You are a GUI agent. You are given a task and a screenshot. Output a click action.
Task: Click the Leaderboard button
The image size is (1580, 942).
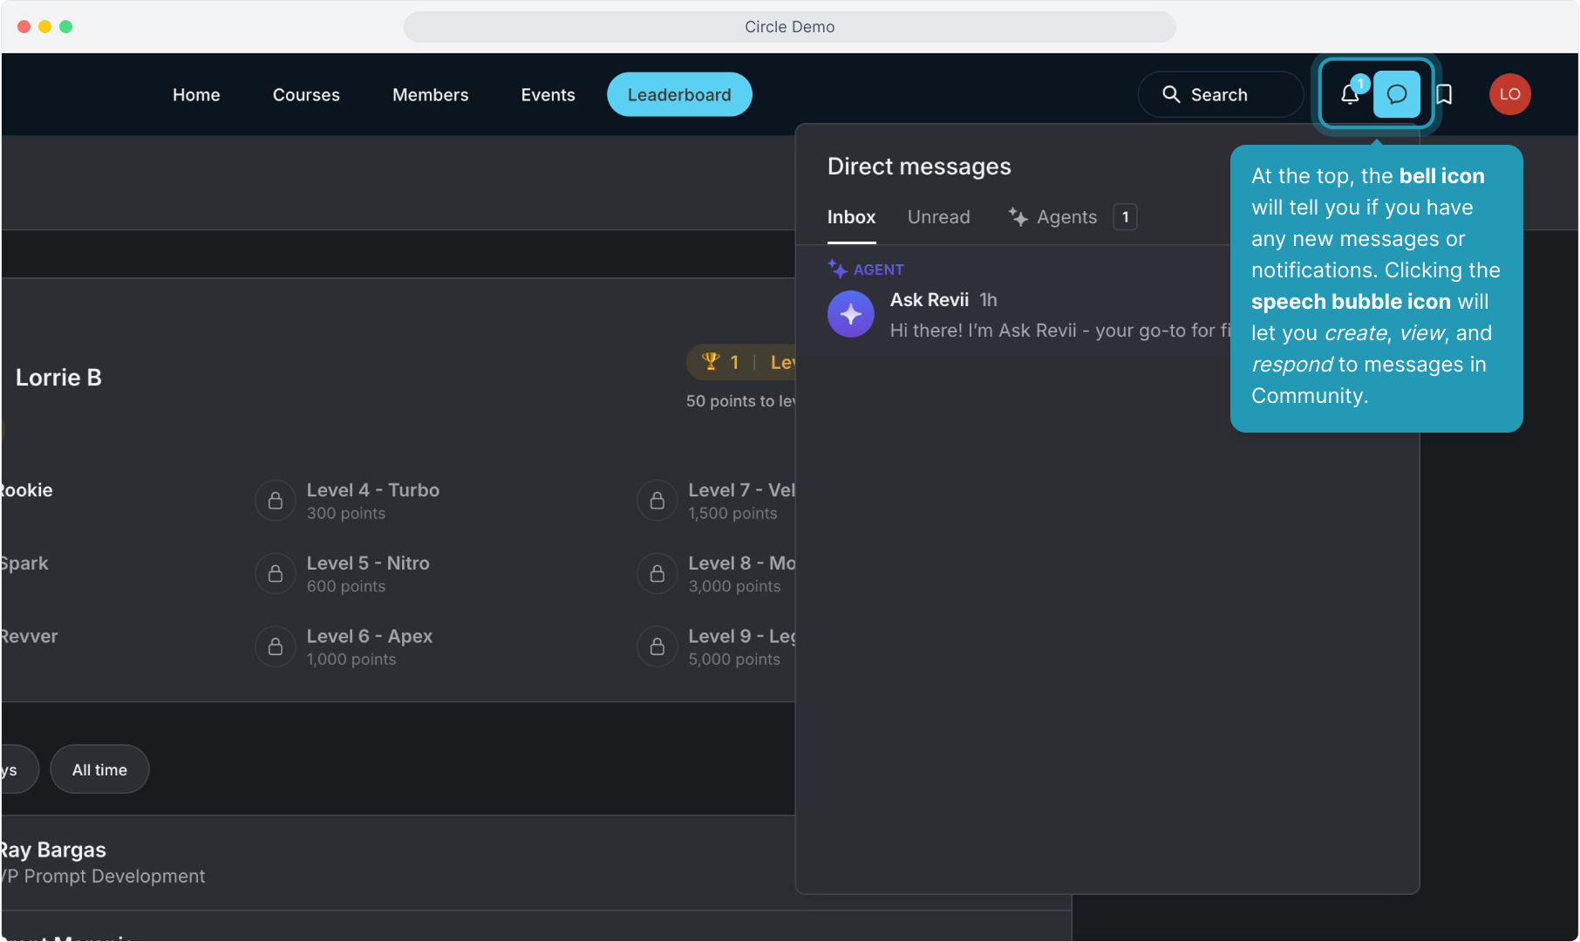pyautogui.click(x=679, y=94)
